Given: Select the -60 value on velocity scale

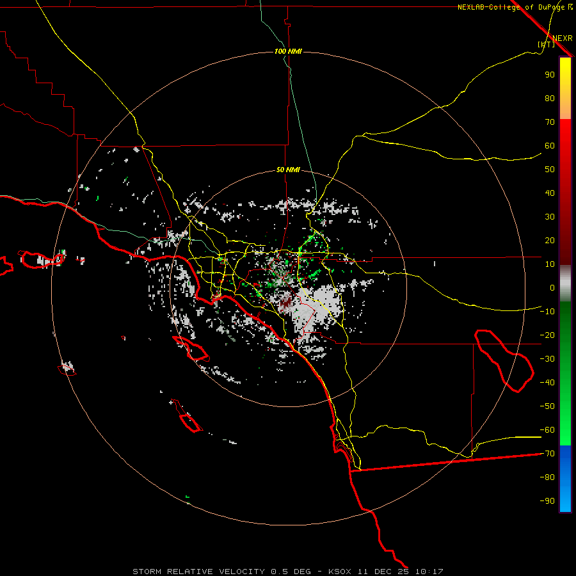Looking at the screenshot, I should tap(547, 430).
